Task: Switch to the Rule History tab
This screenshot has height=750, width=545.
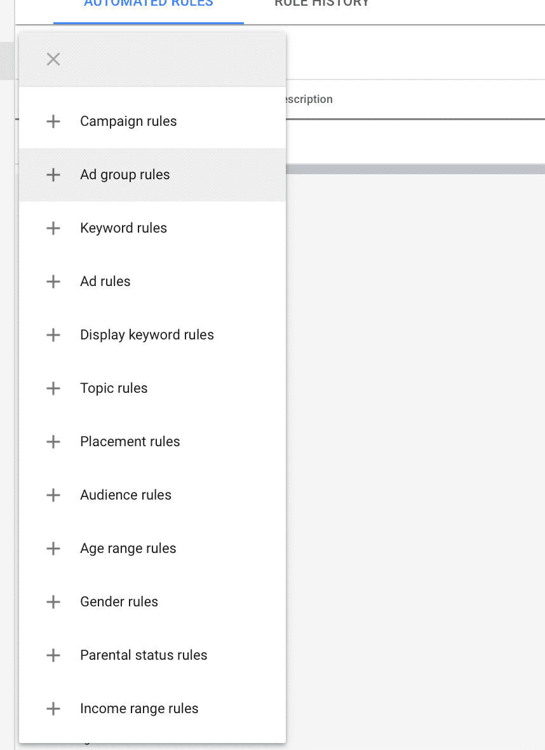Action: (322, 4)
